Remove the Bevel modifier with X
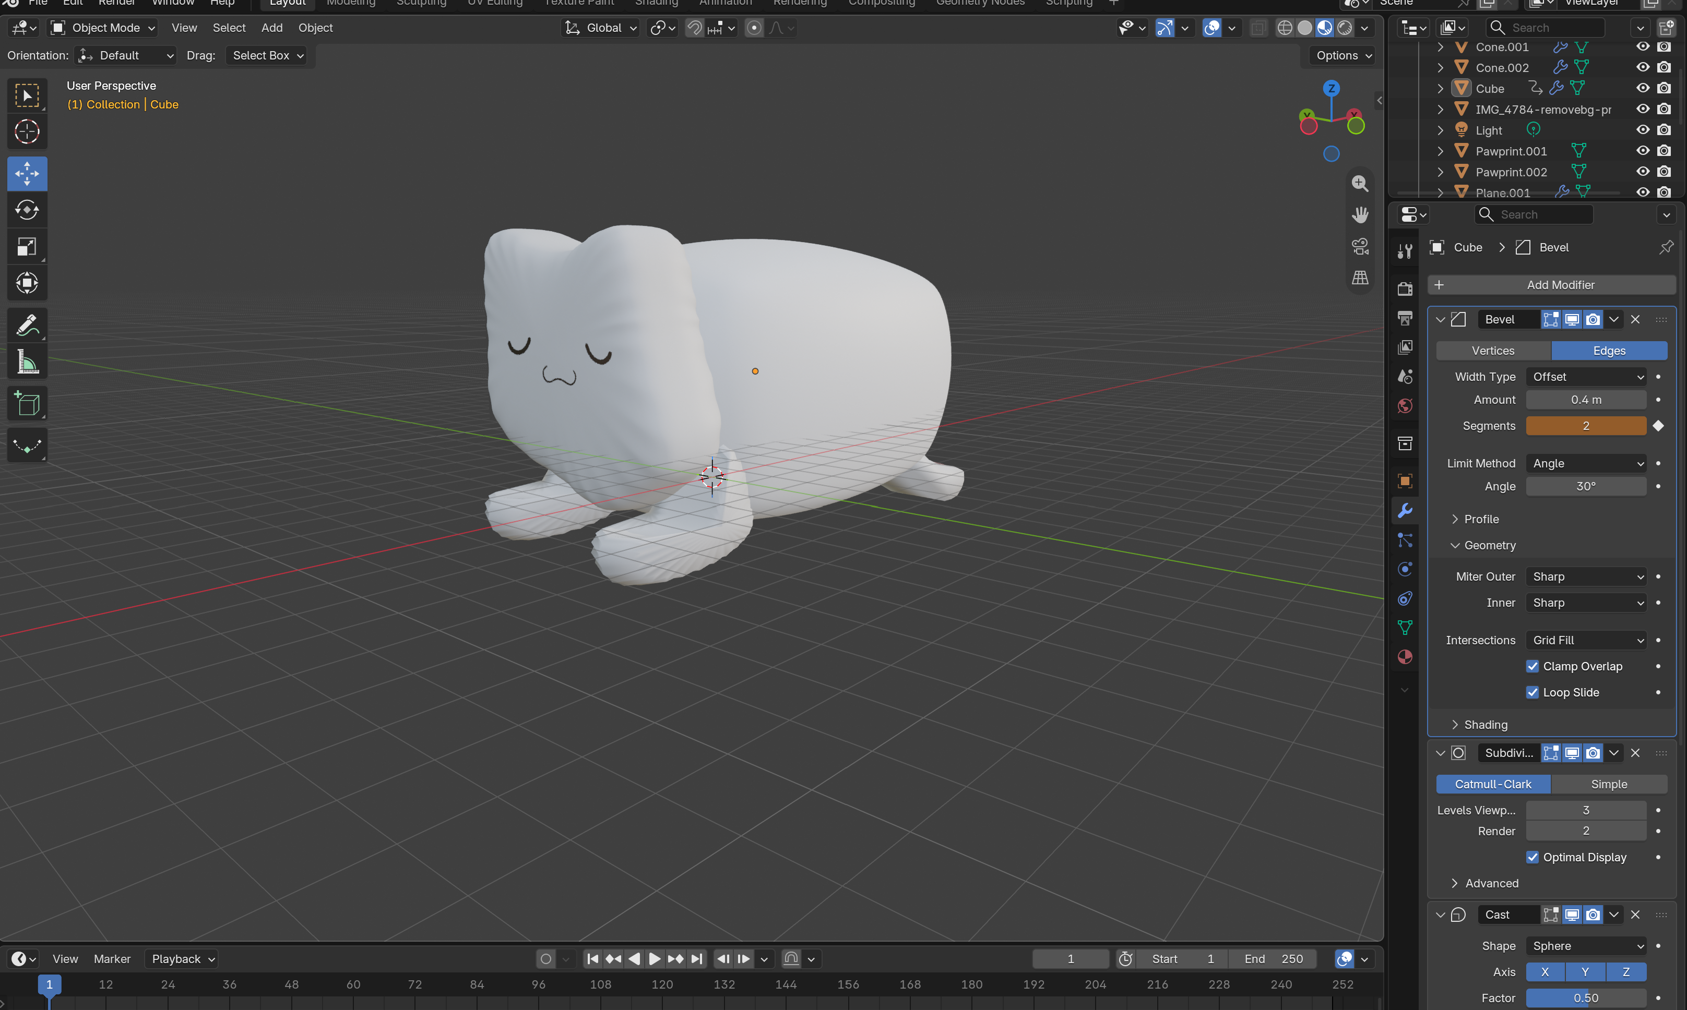This screenshot has height=1010, width=1687. click(1635, 319)
